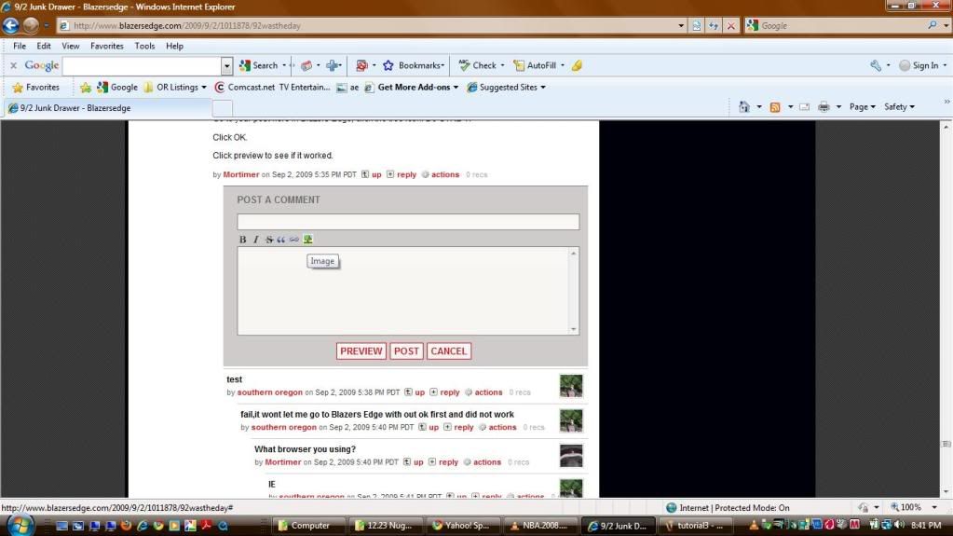Click the comment subject text field
Screen dimensions: 953x536
(408, 222)
